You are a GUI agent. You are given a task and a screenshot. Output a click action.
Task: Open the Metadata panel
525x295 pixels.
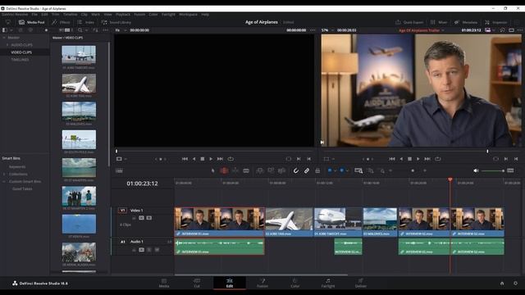coord(466,22)
